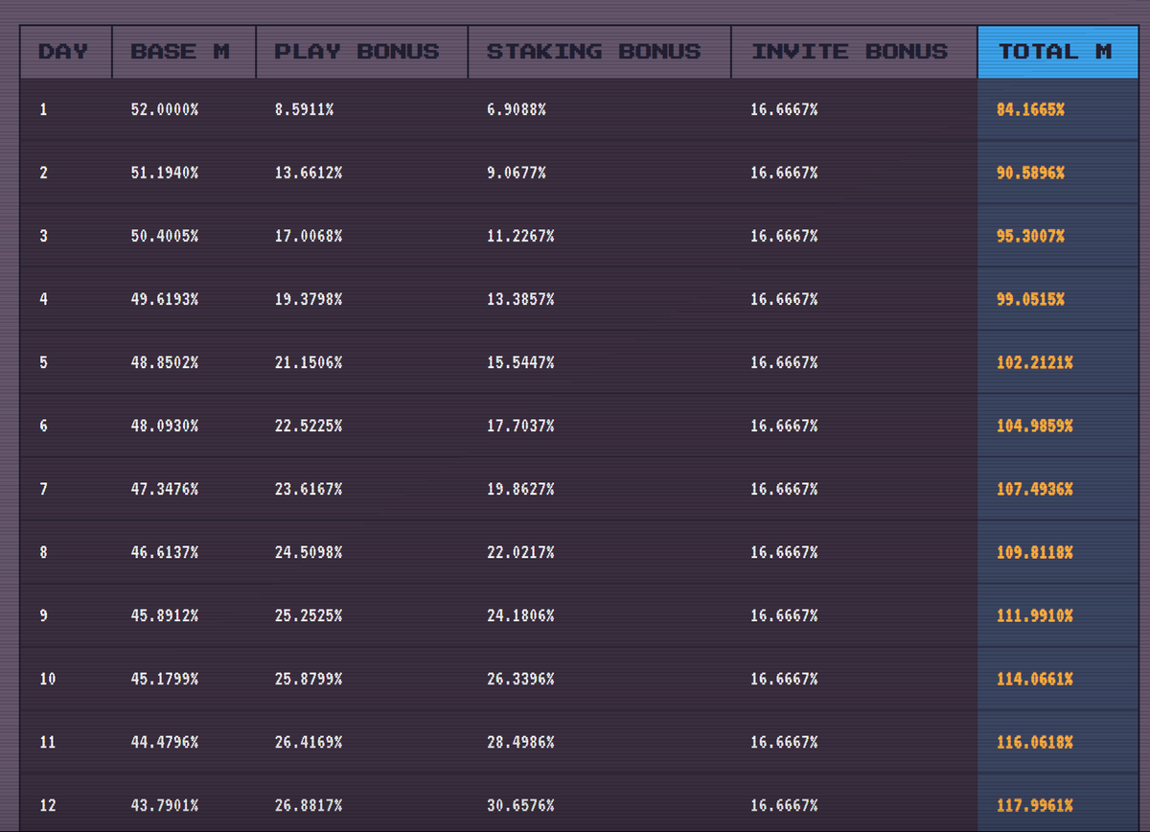Click base value 52.0000%
Screen dimensions: 1150x832
pos(165,110)
